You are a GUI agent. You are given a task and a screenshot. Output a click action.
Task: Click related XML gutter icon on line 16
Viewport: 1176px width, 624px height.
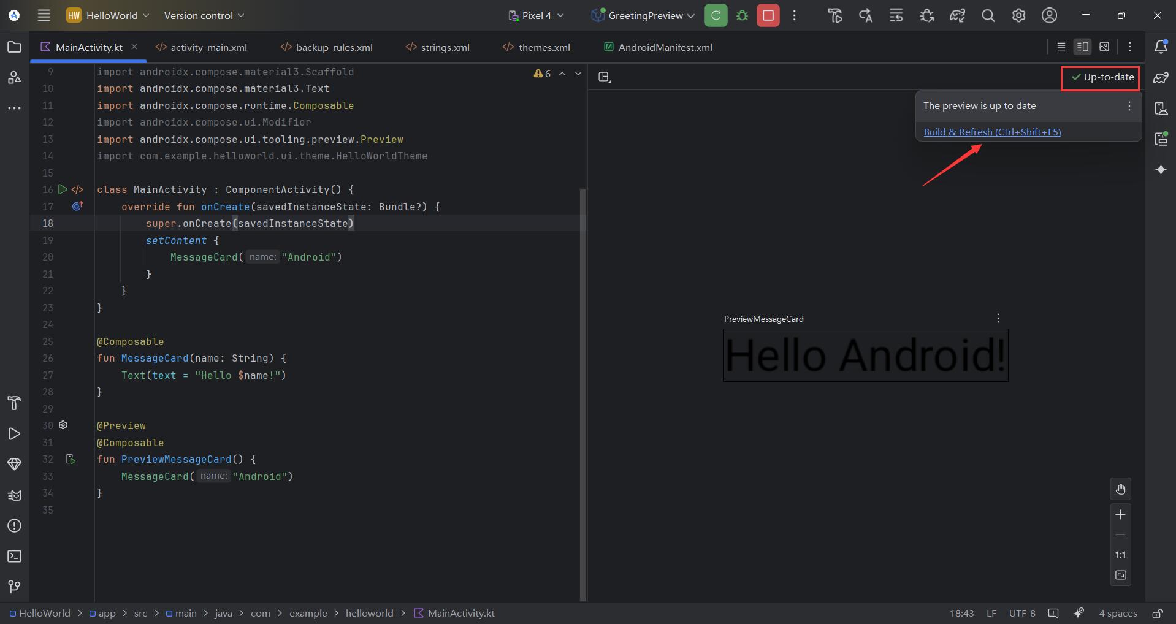click(x=77, y=189)
